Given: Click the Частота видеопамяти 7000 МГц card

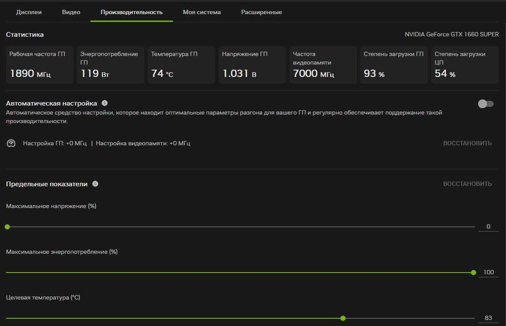Looking at the screenshot, I should tap(323, 65).
